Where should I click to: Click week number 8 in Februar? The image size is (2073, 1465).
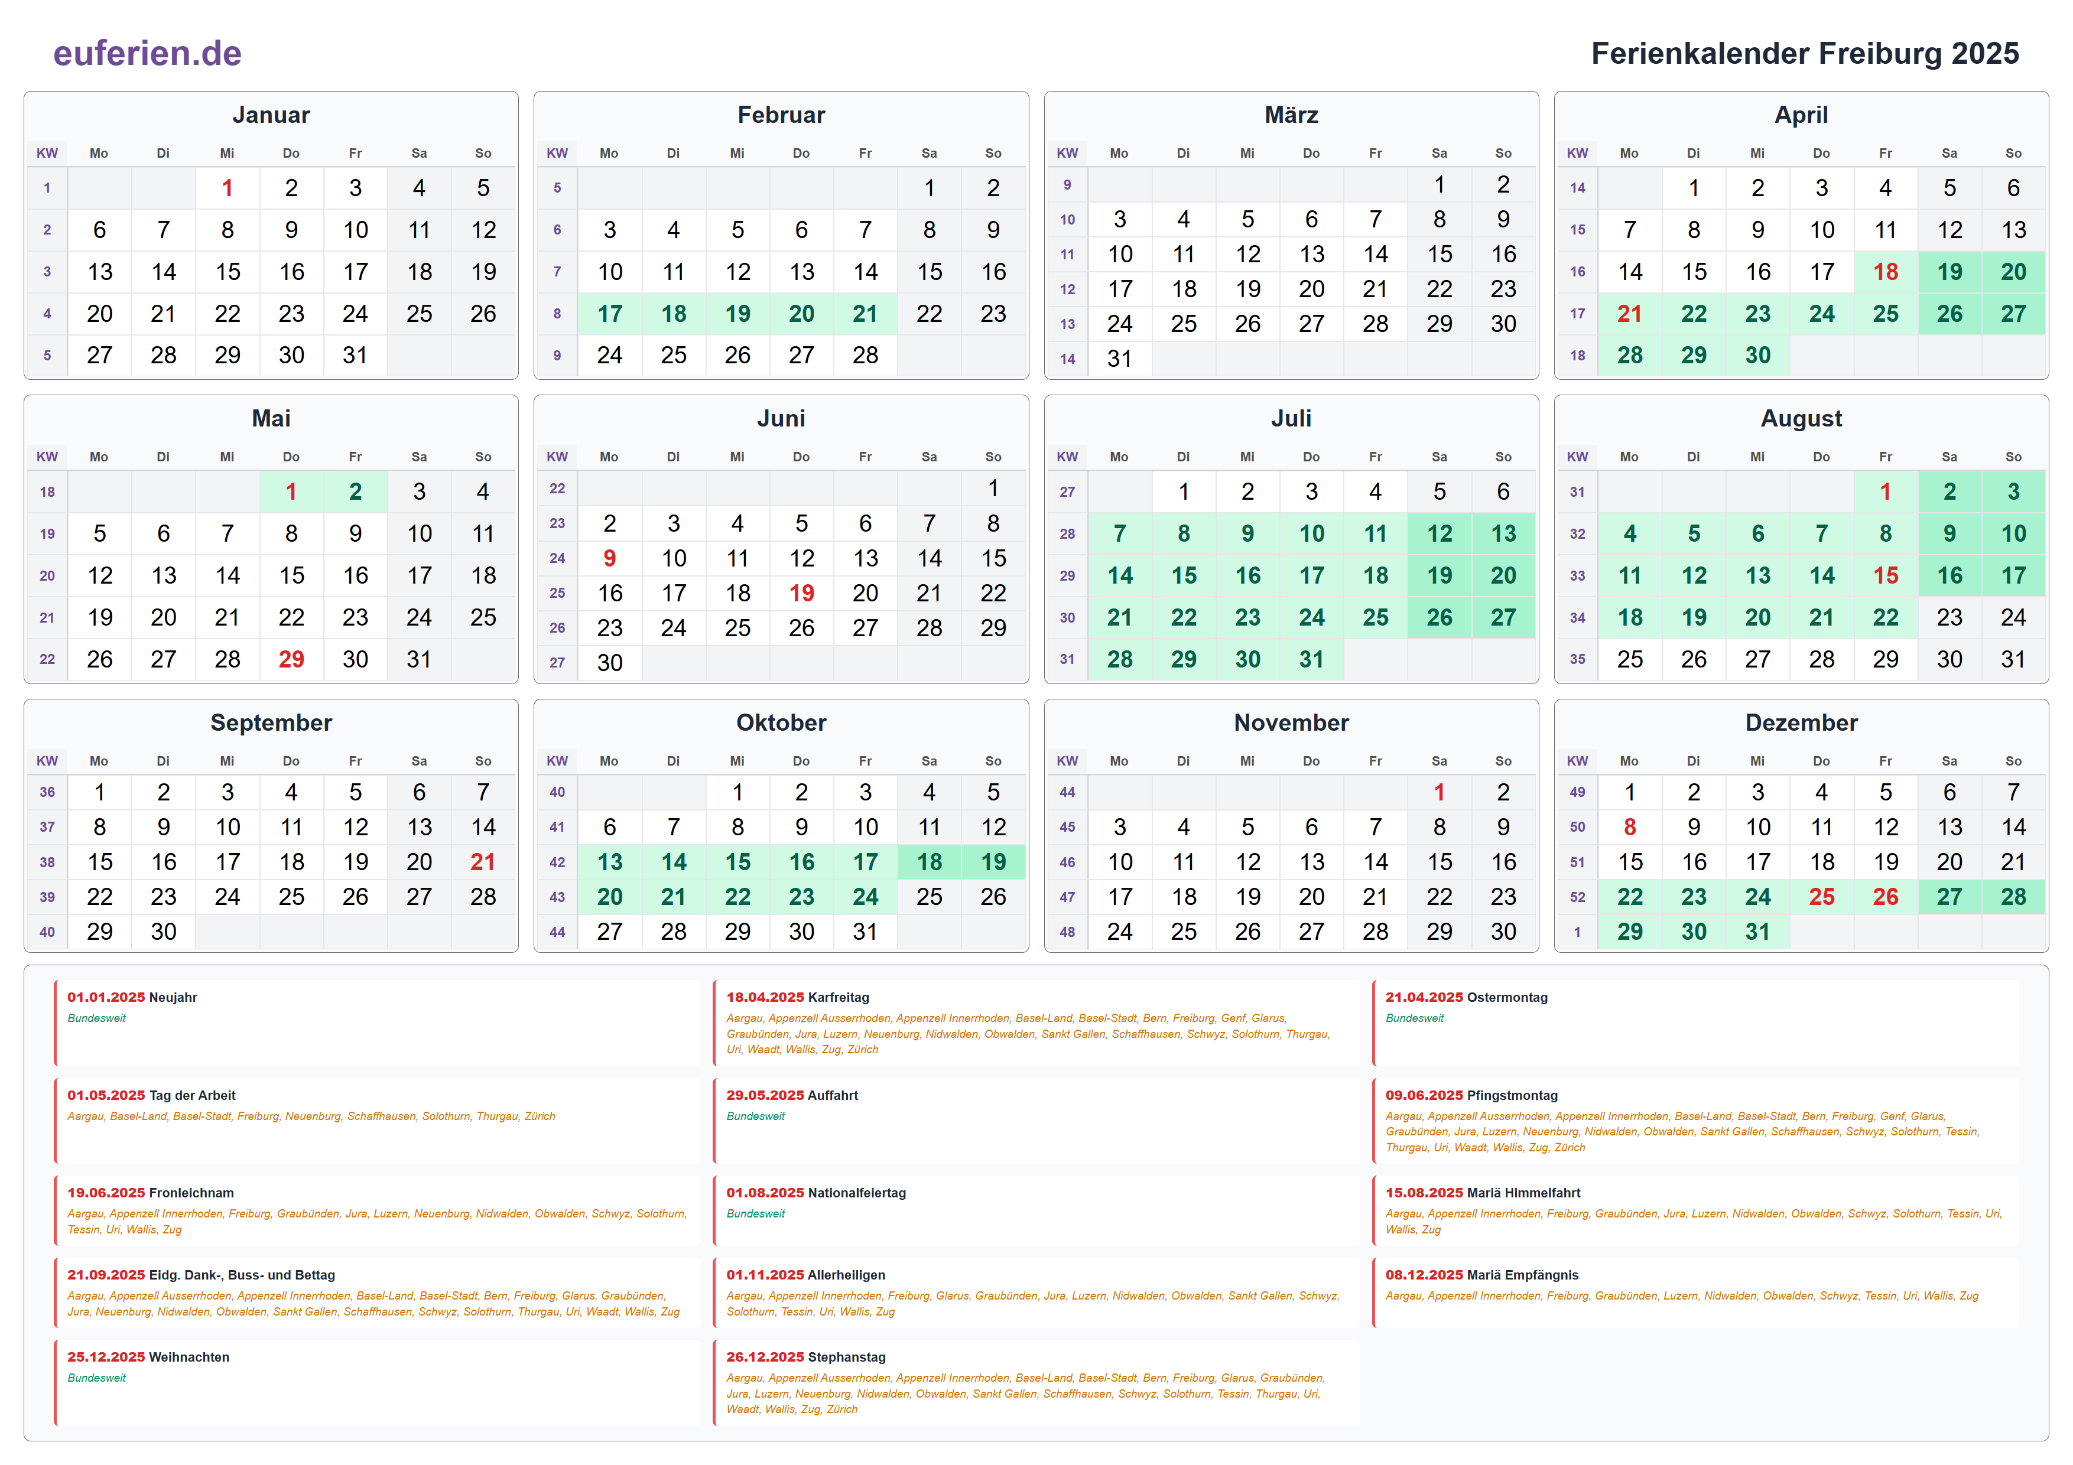tap(557, 313)
